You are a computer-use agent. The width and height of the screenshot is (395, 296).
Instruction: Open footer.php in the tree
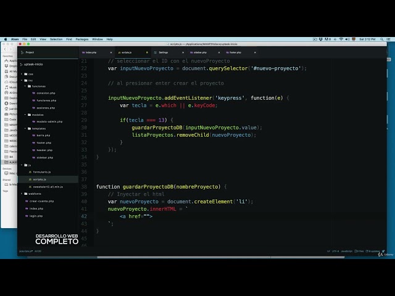tap(44, 142)
